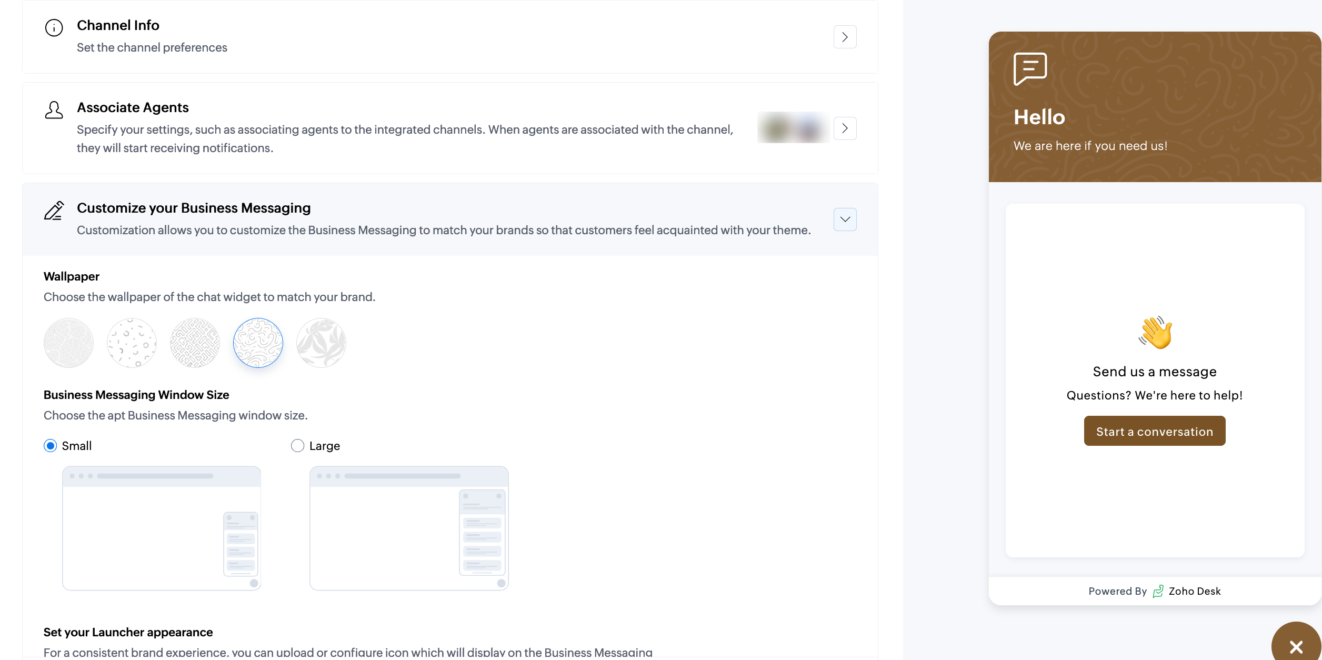Collapse Customize your Business Messaging chevron
Screen dimensions: 1322x660
pos(845,219)
